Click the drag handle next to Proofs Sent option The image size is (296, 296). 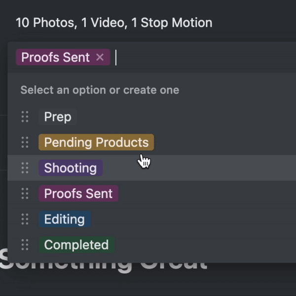tap(25, 194)
